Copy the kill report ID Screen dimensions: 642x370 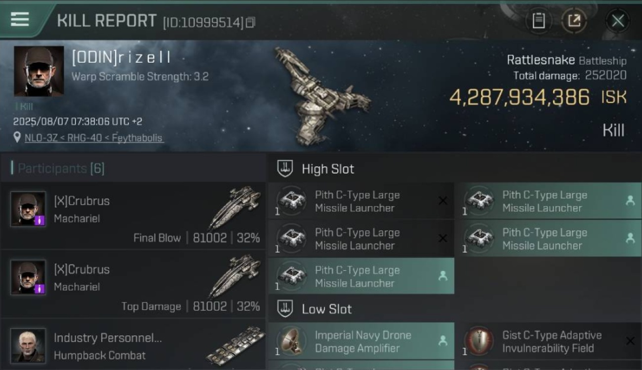pos(250,22)
